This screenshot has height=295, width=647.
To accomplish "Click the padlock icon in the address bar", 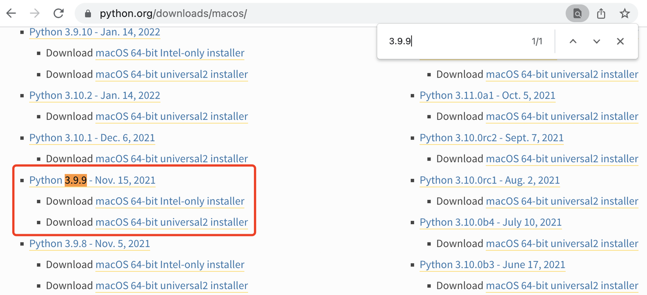I will 87,13.
